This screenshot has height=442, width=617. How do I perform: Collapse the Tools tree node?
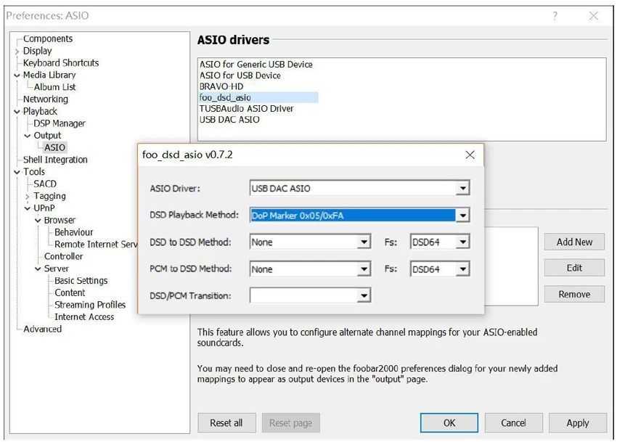[17, 172]
